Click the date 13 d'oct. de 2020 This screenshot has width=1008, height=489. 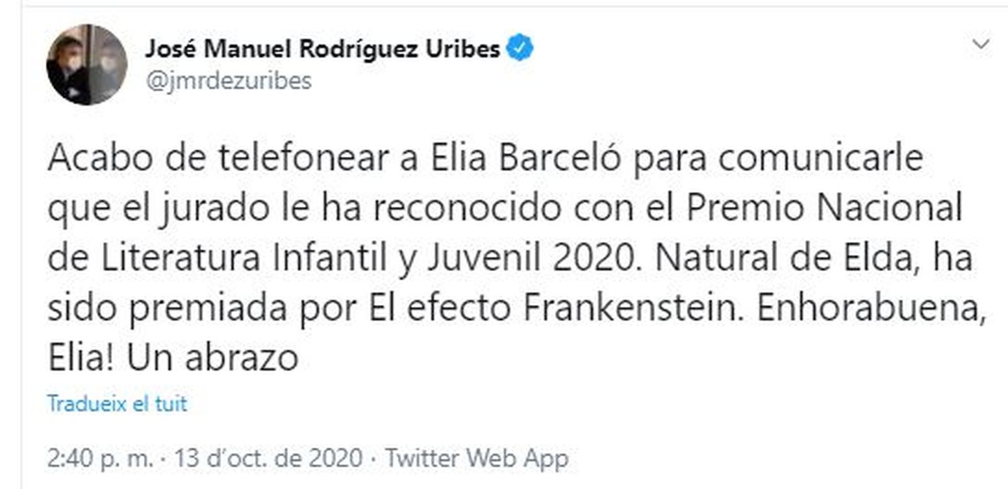tap(269, 458)
